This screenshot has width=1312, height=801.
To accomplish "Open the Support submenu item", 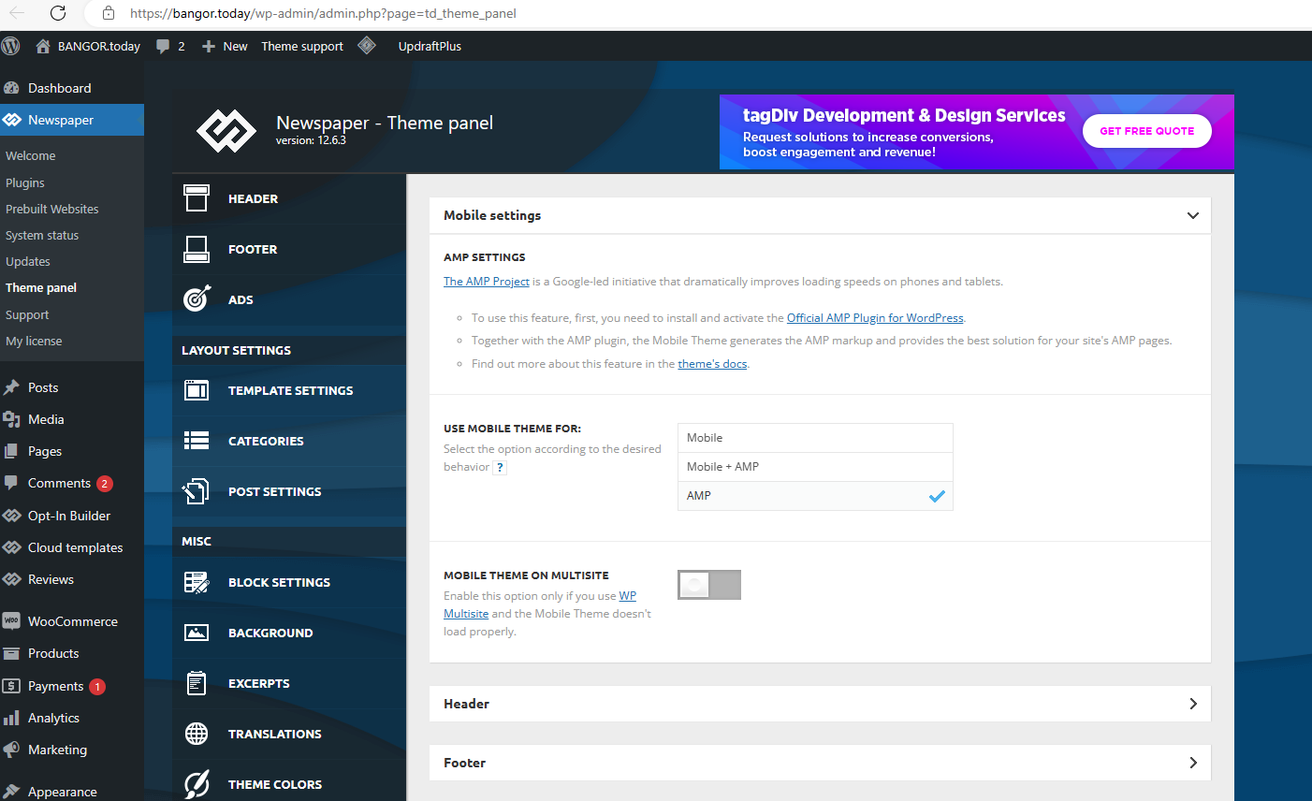I will point(27,315).
